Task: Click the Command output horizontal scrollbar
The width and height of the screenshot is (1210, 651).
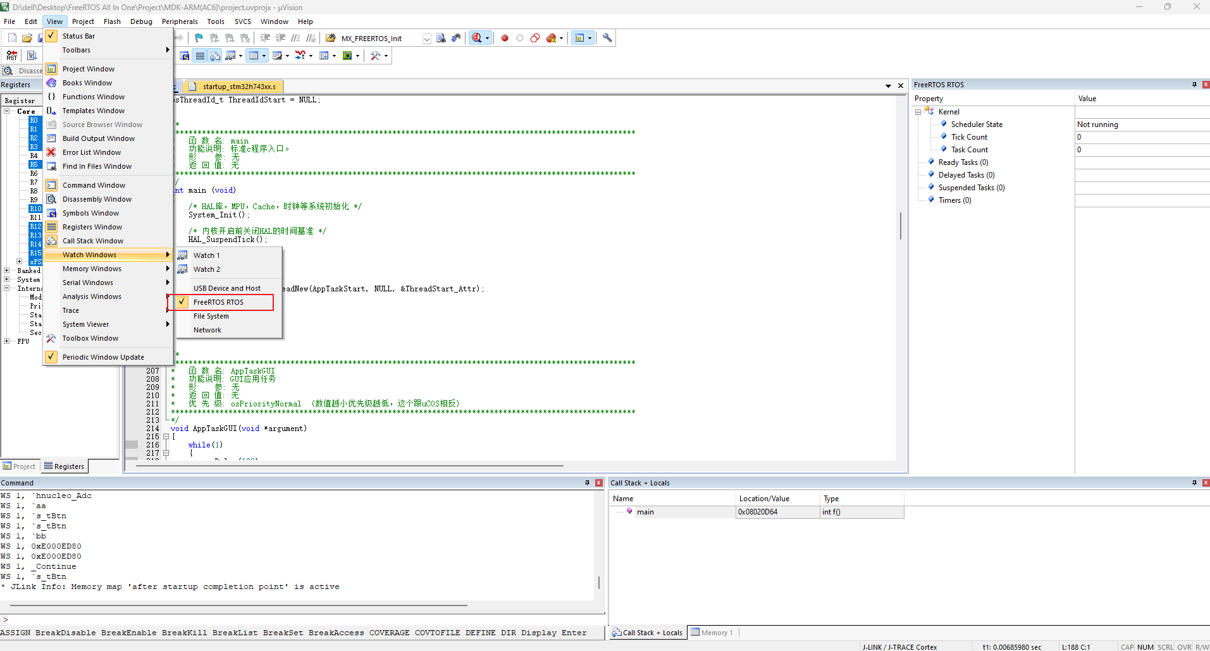Action: tap(238, 605)
